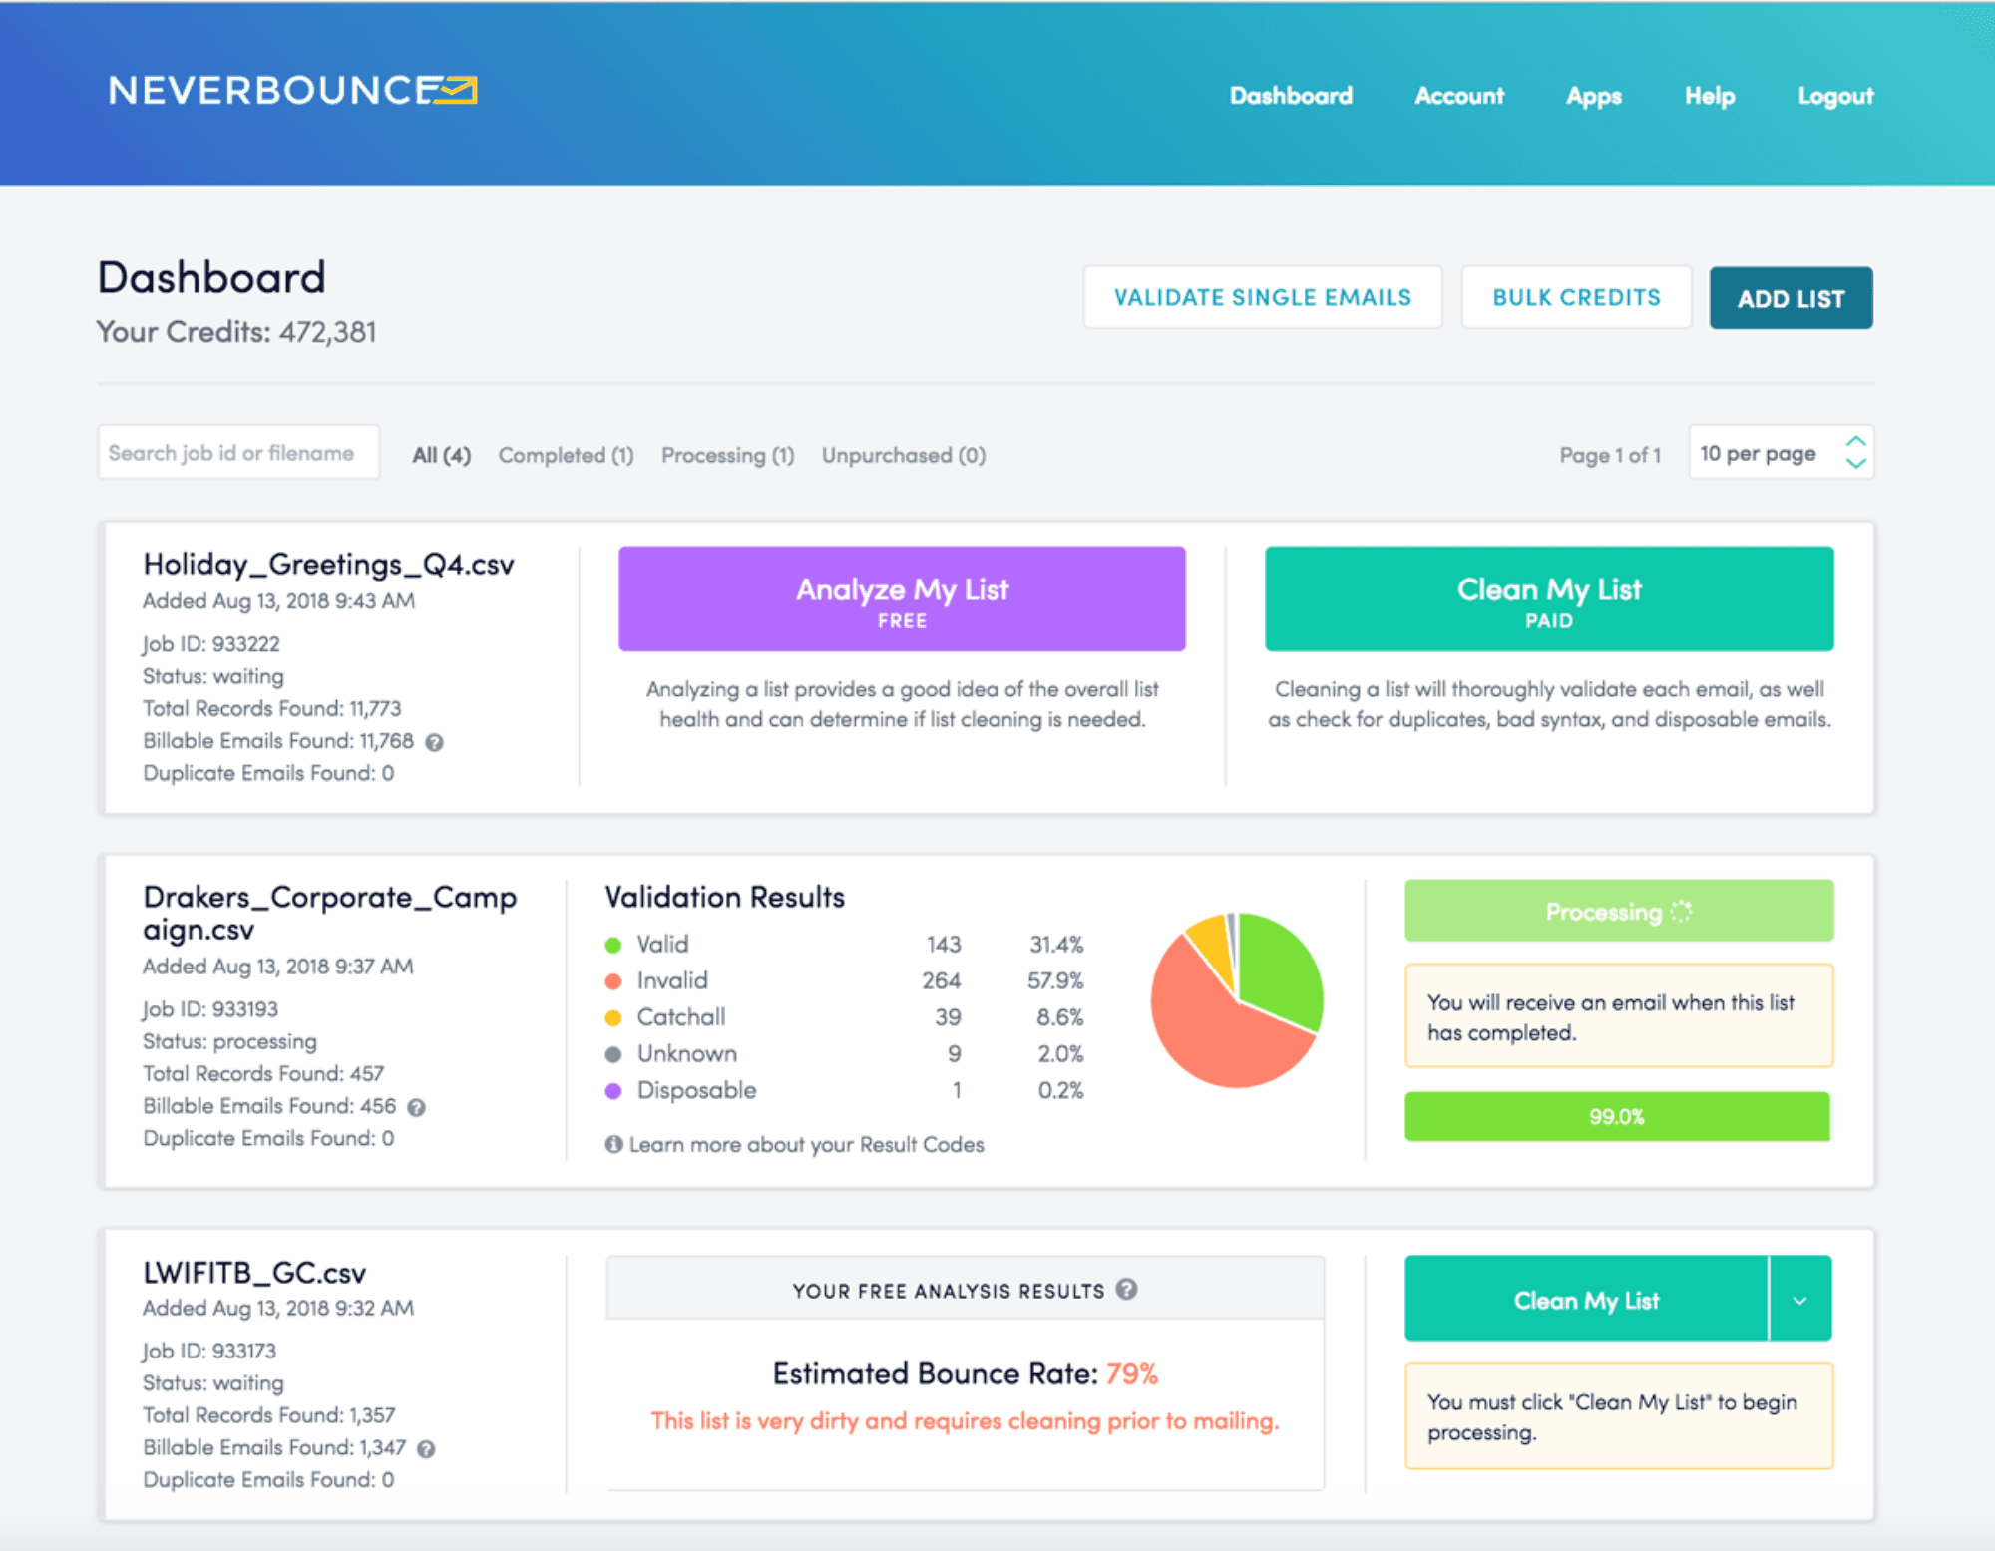Viewport: 1995px width, 1551px height.
Task: Click Total Records Found: 11,773 text
Action: [271, 709]
